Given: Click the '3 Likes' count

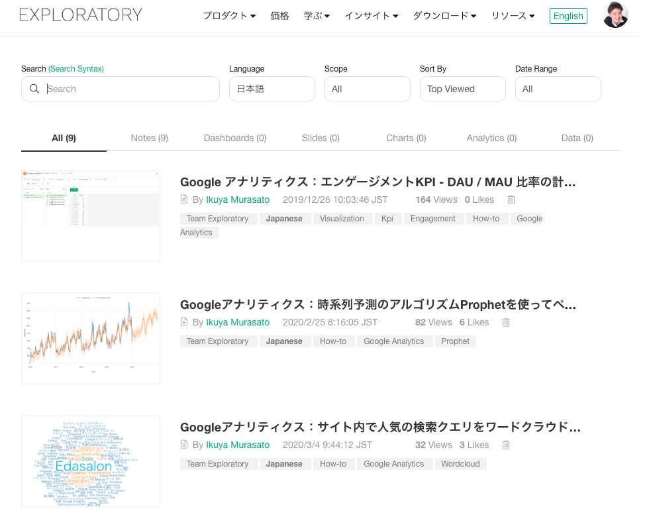Looking at the screenshot, I should click(474, 445).
